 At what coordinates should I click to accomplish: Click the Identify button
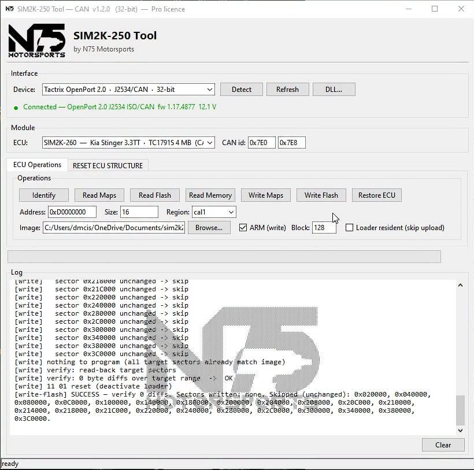coord(44,195)
